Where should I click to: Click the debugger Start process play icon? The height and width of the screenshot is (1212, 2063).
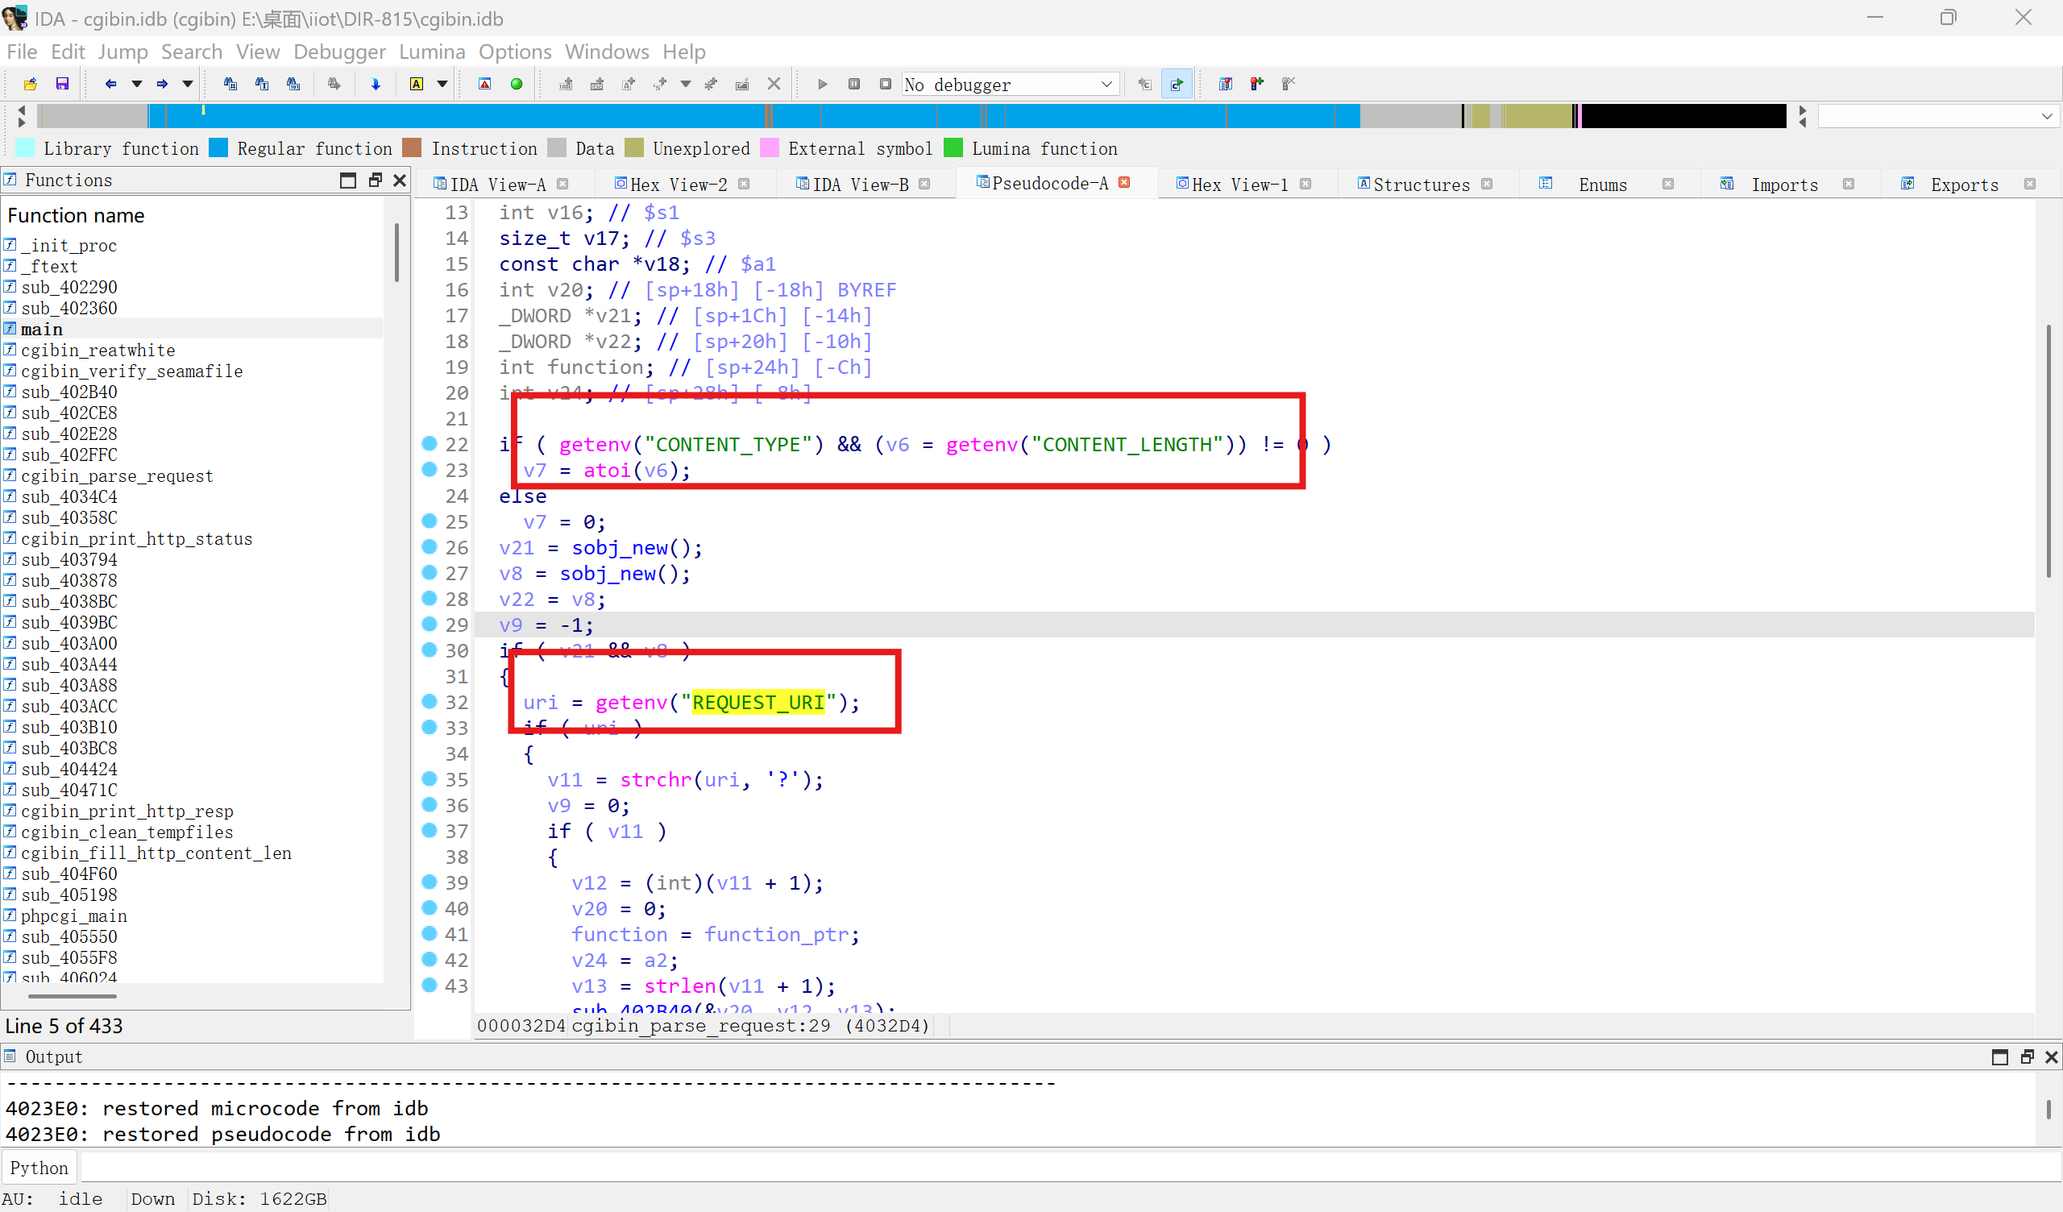(823, 84)
